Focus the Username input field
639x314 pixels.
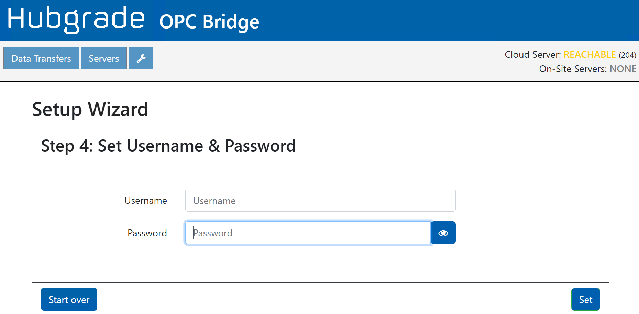[320, 200]
